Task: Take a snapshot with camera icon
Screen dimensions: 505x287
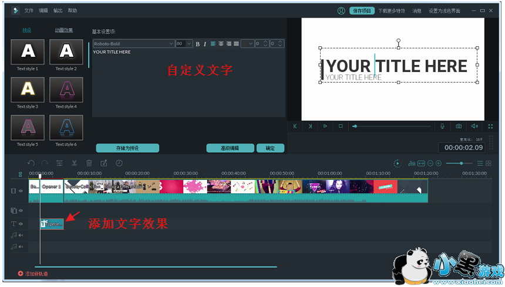Action: 459,127
